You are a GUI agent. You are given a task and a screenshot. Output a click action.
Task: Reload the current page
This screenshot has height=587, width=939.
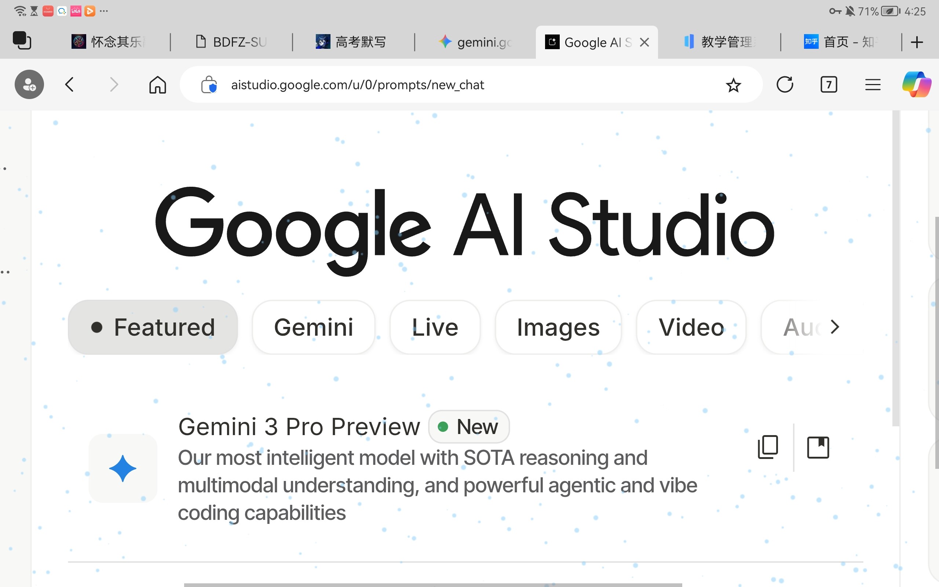pyautogui.click(x=785, y=84)
